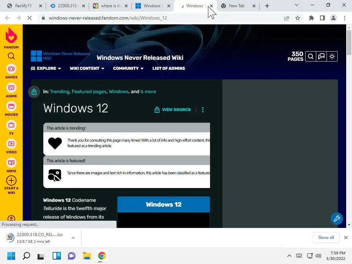This screenshot has width=352, height=264.
Task: Click the Windows 12 infobox header
Action: pyautogui.click(x=164, y=205)
